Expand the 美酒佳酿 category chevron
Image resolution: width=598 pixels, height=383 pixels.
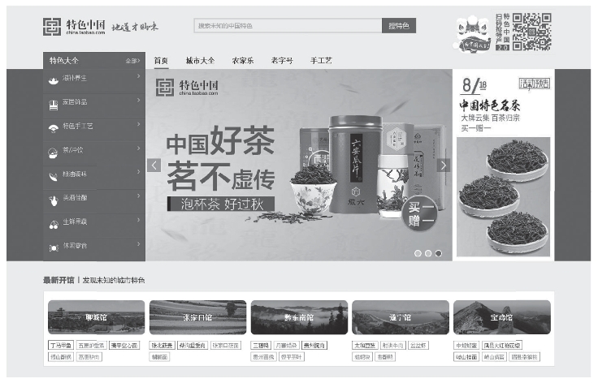[138, 196]
